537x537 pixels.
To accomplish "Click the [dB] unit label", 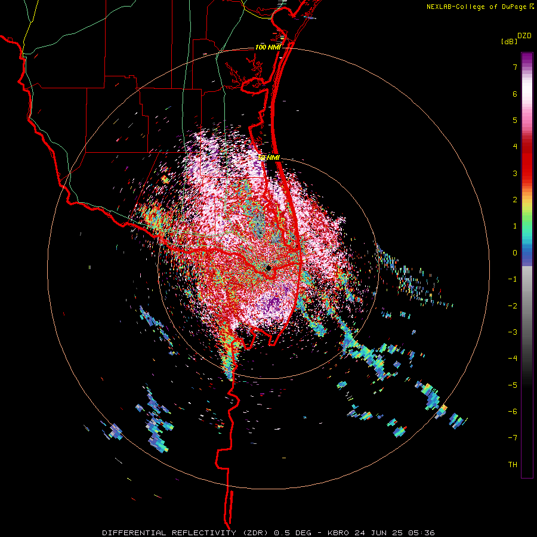I will pos(509,41).
